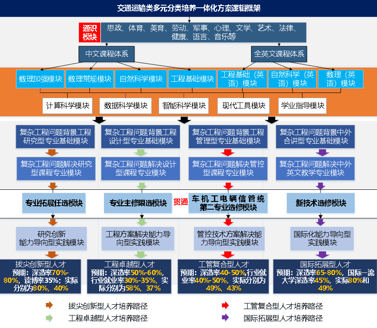Click the green arrow under 专业主修限选模块
Viewport: 377px width, 328px height.
(x=141, y=222)
